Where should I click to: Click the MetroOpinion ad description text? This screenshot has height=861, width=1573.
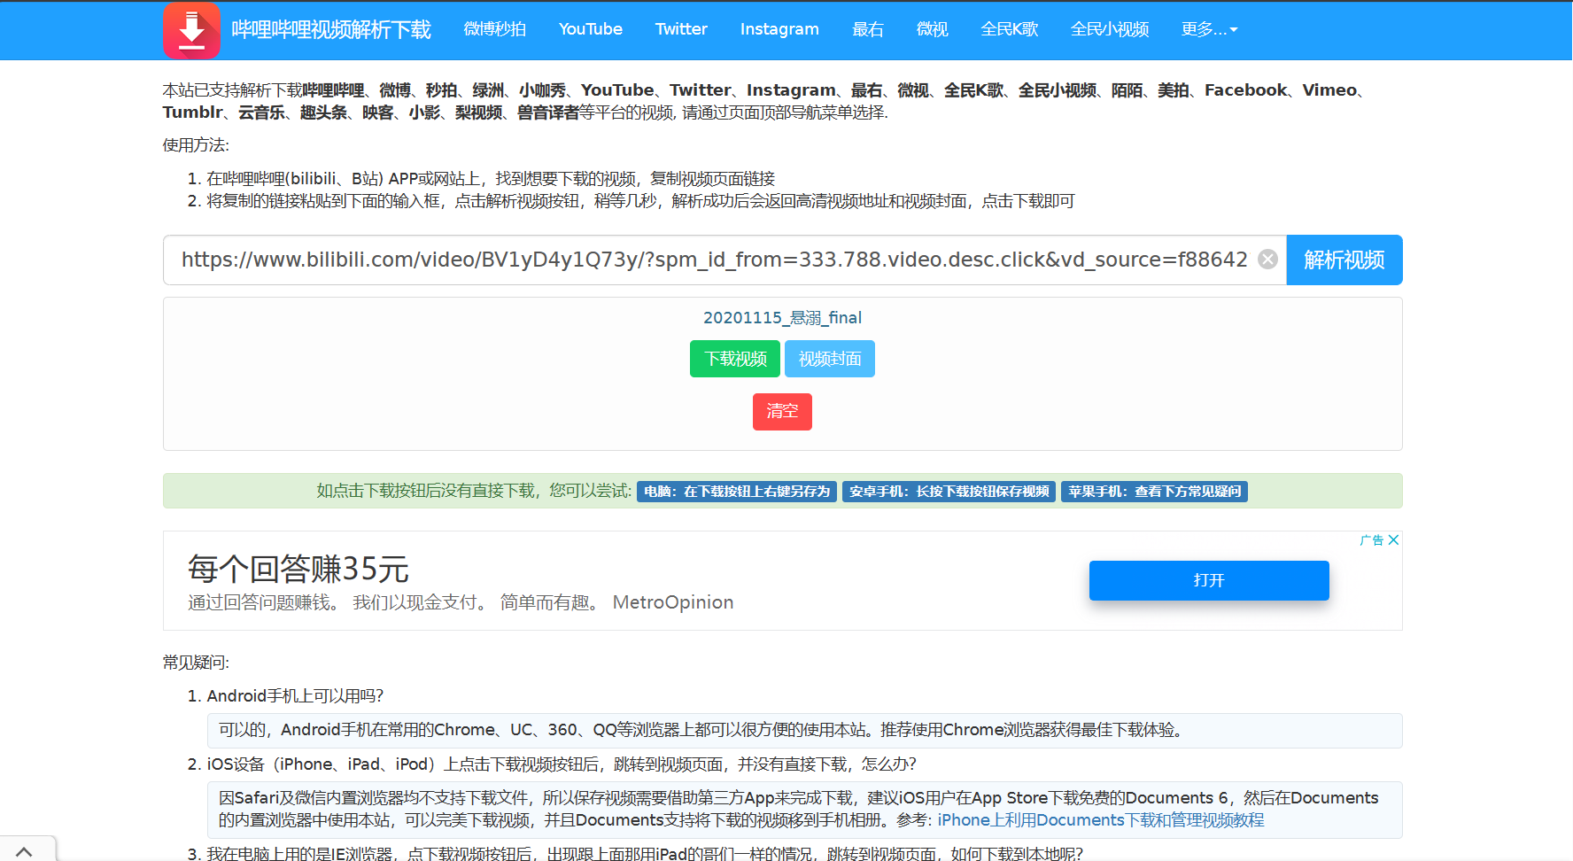click(461, 602)
